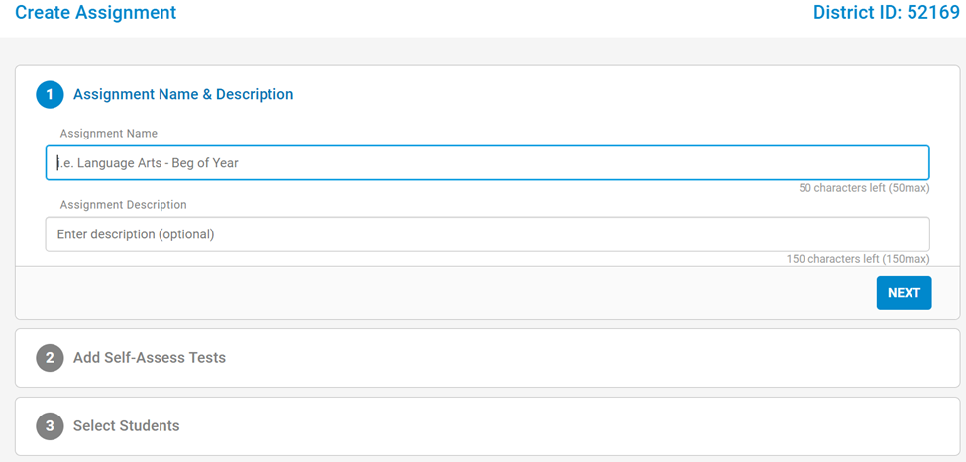This screenshot has height=462, width=966.
Task: Click the step 1 number circle icon
Action: tap(50, 95)
